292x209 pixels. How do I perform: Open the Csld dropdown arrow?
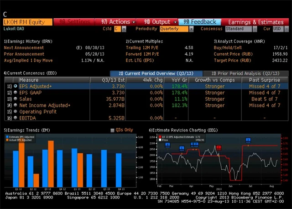[x=124, y=29]
